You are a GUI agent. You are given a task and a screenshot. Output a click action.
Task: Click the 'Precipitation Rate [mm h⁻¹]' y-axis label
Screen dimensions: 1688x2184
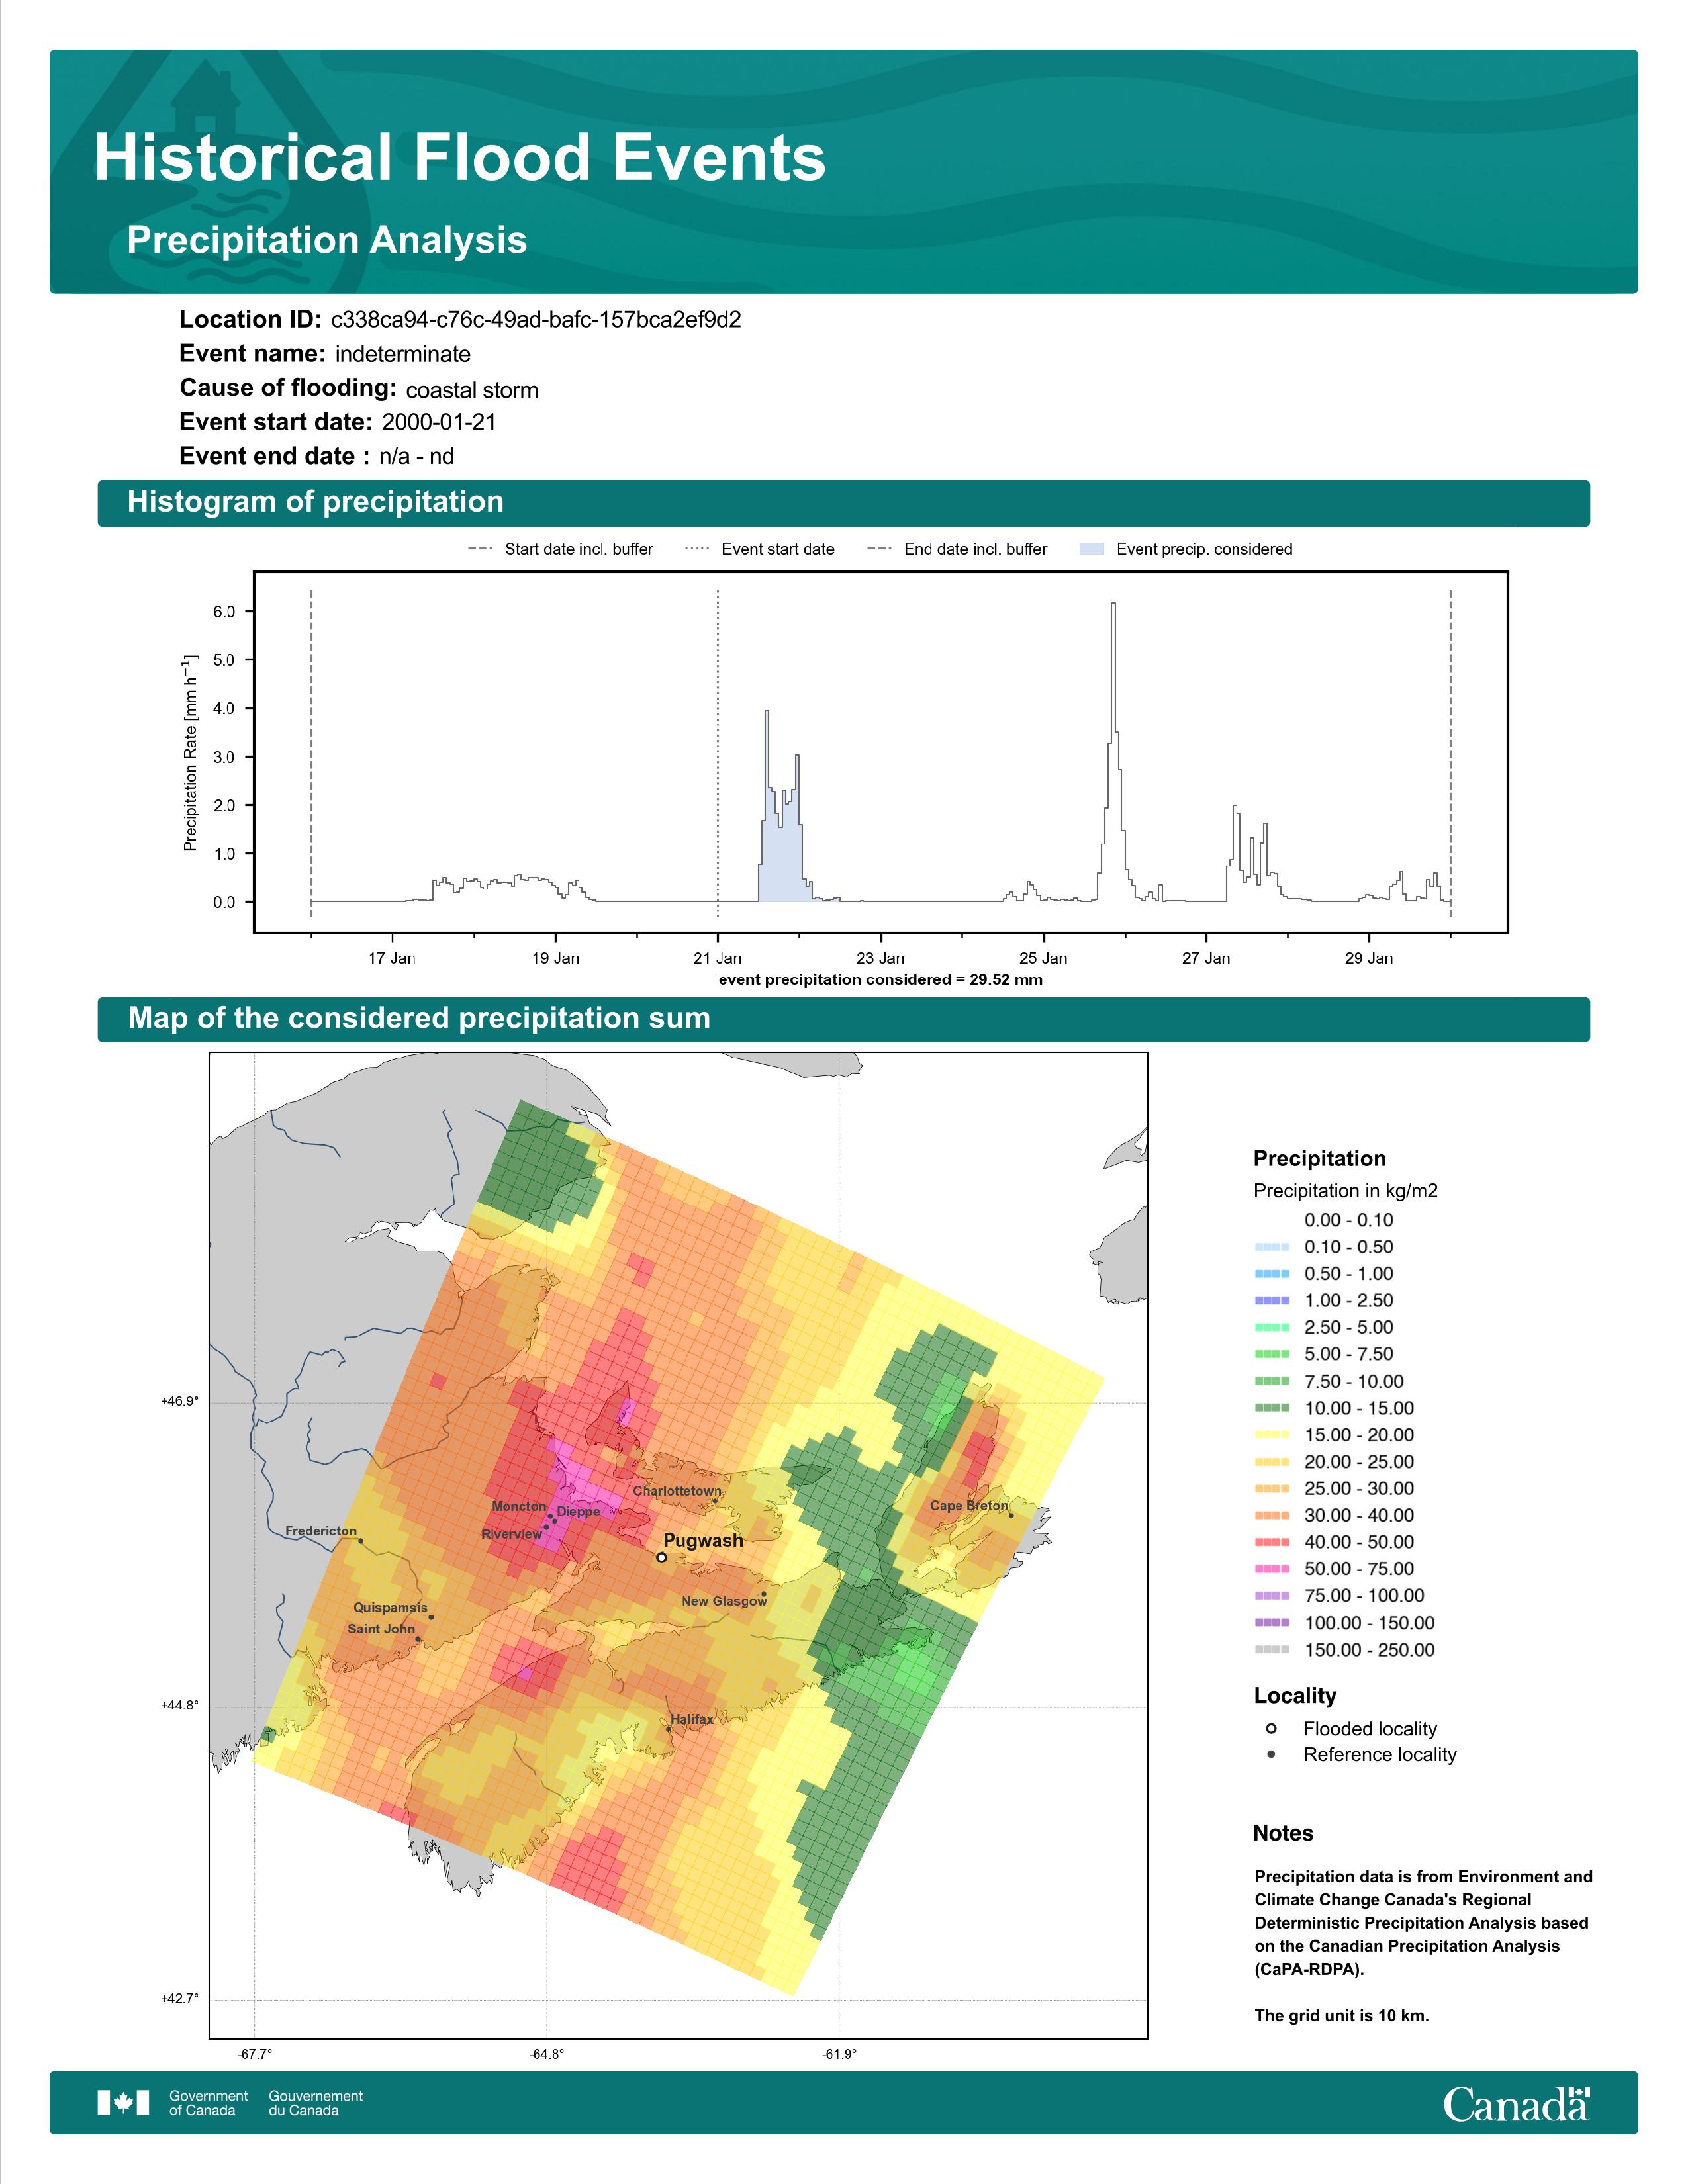tap(190, 752)
